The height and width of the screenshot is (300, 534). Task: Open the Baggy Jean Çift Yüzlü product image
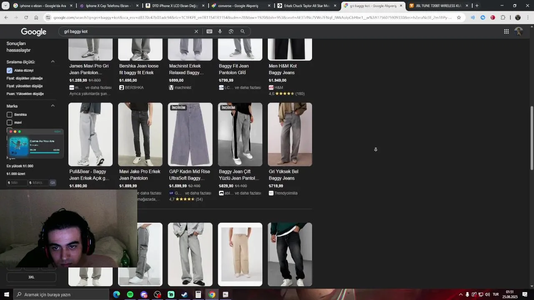coord(240,135)
